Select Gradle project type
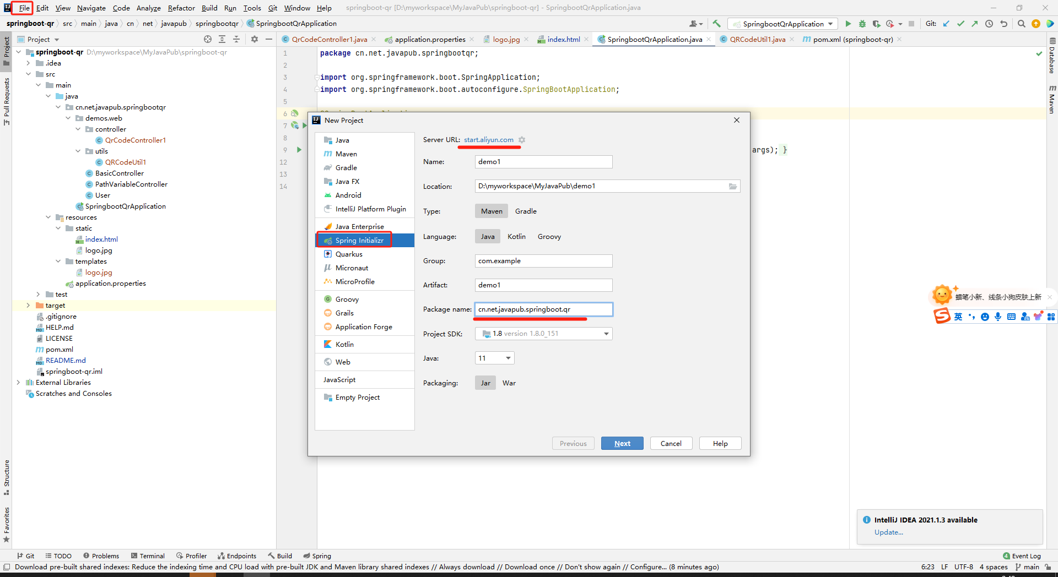1058x577 pixels. click(526, 211)
